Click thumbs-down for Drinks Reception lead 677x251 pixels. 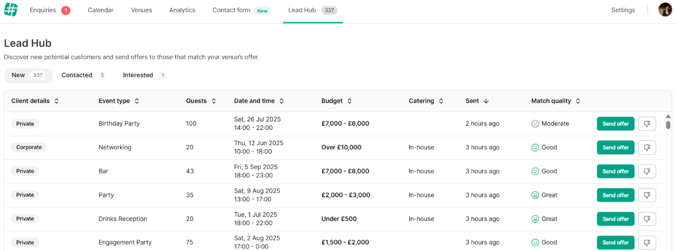647,219
